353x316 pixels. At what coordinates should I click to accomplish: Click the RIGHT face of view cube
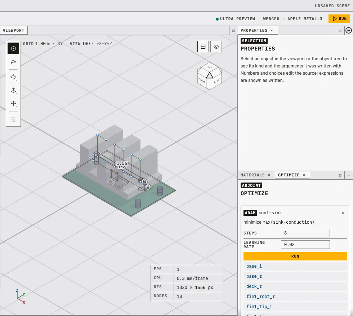coord(217,80)
